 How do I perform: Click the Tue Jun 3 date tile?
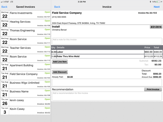pyautogui.click(x=5, y=111)
